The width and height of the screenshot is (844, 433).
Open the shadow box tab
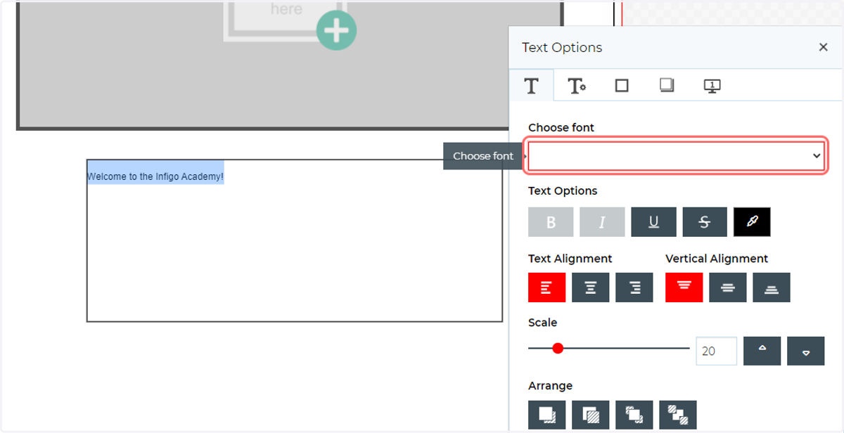(667, 86)
